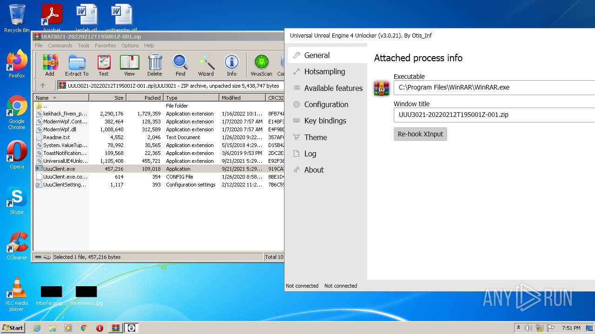Sort the file list by the Name column
Screen dimensions: 595x334
[x=61, y=98]
